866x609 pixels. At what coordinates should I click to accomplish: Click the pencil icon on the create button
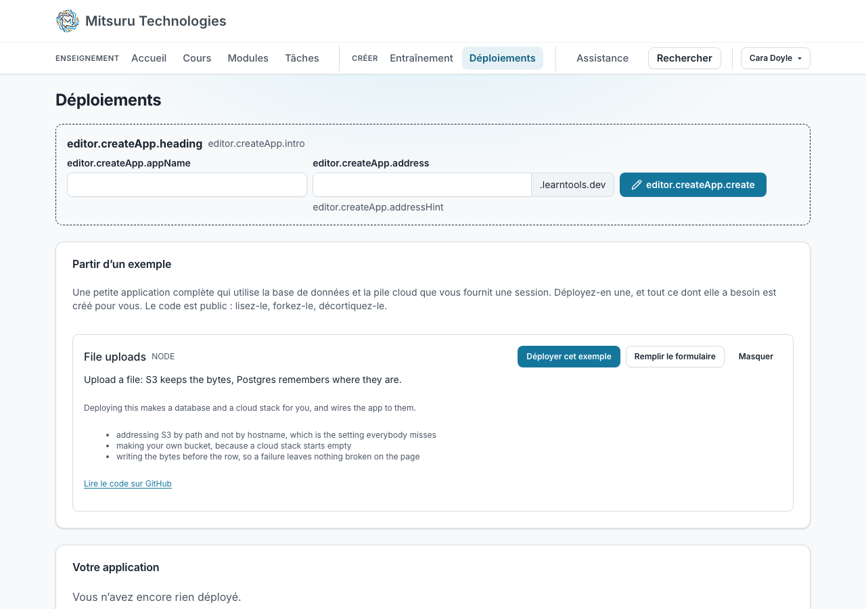(637, 185)
